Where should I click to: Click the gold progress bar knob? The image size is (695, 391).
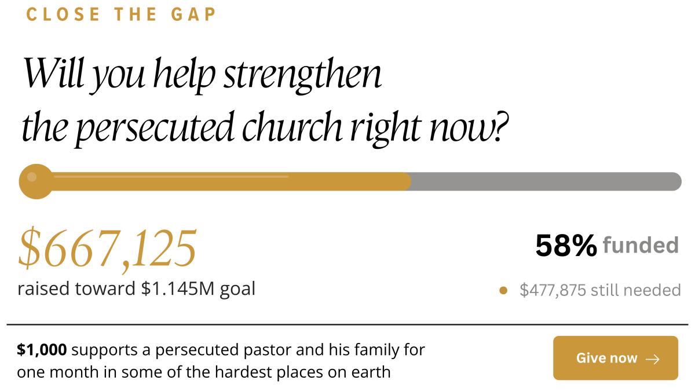[x=36, y=181]
